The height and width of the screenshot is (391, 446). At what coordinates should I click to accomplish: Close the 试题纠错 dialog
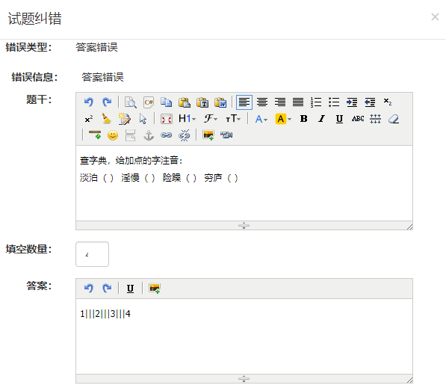pos(435,17)
